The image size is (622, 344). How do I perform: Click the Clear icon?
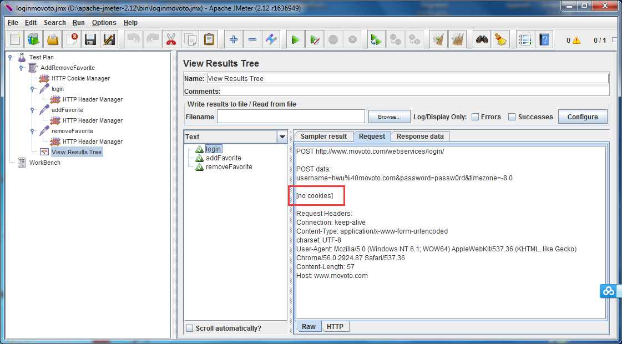click(438, 39)
